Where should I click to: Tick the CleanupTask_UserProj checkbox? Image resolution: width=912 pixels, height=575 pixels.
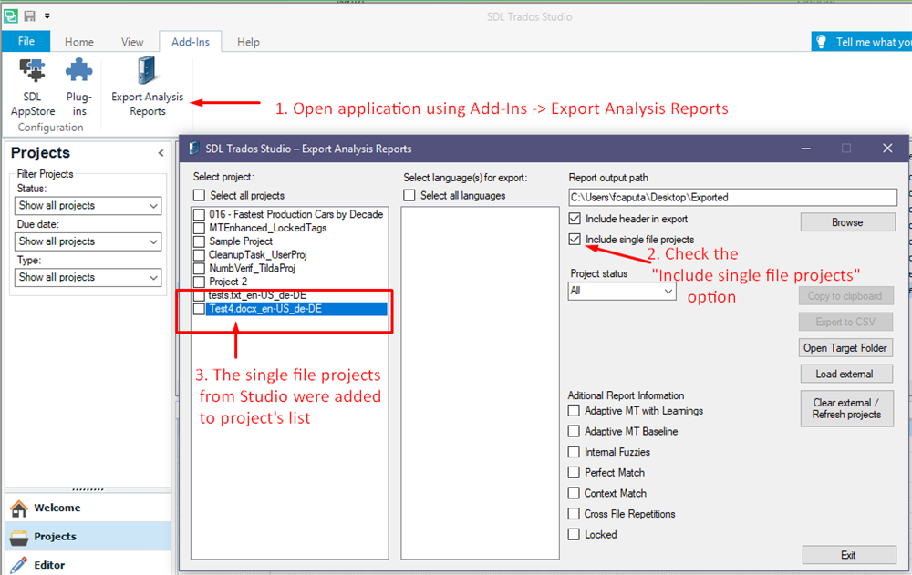[x=199, y=254]
